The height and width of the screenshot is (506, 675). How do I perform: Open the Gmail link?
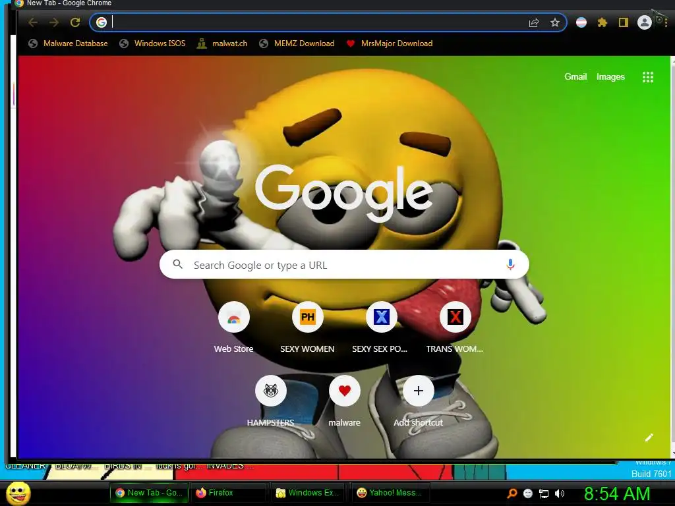575,77
